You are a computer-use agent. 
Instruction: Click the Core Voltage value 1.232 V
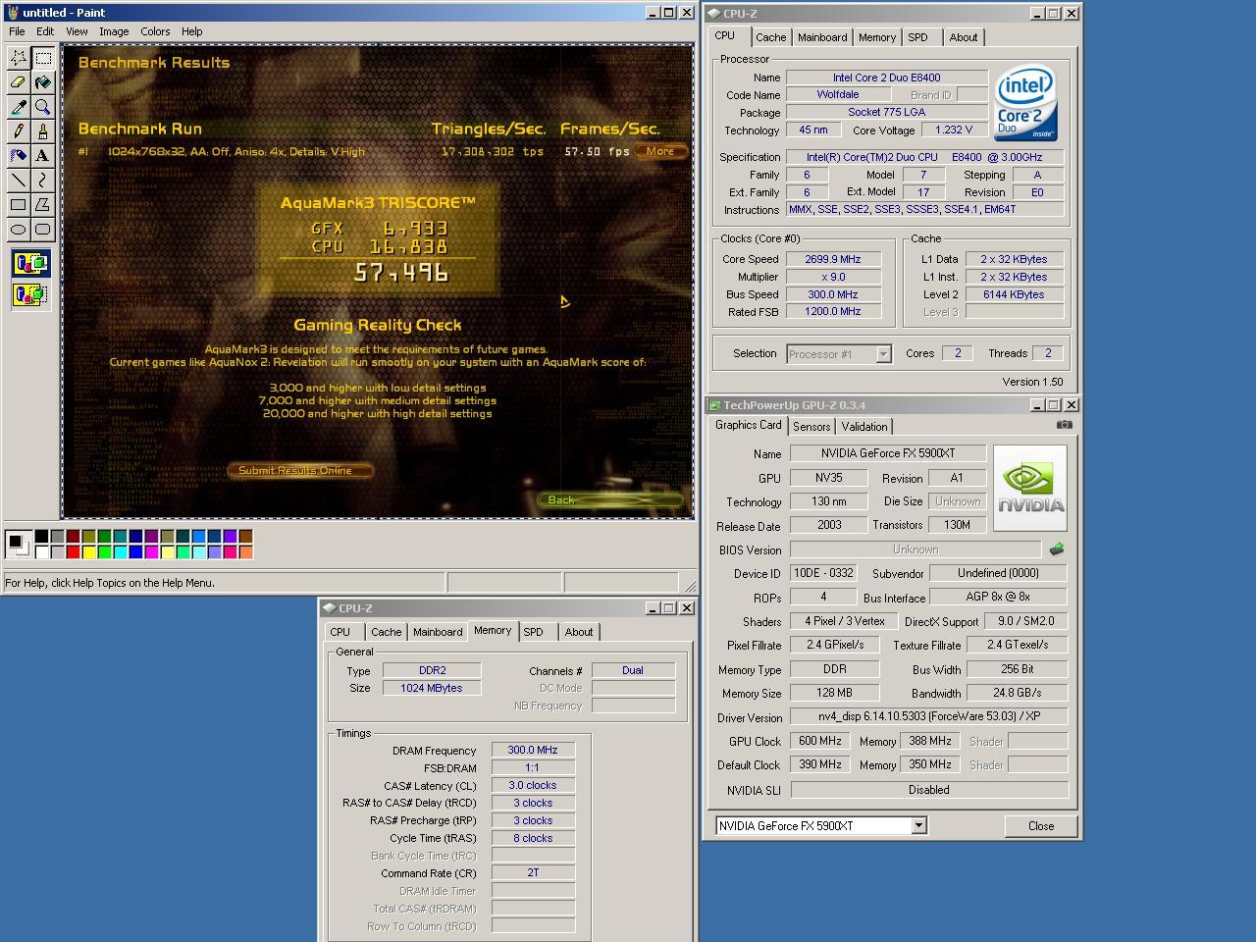tap(953, 130)
